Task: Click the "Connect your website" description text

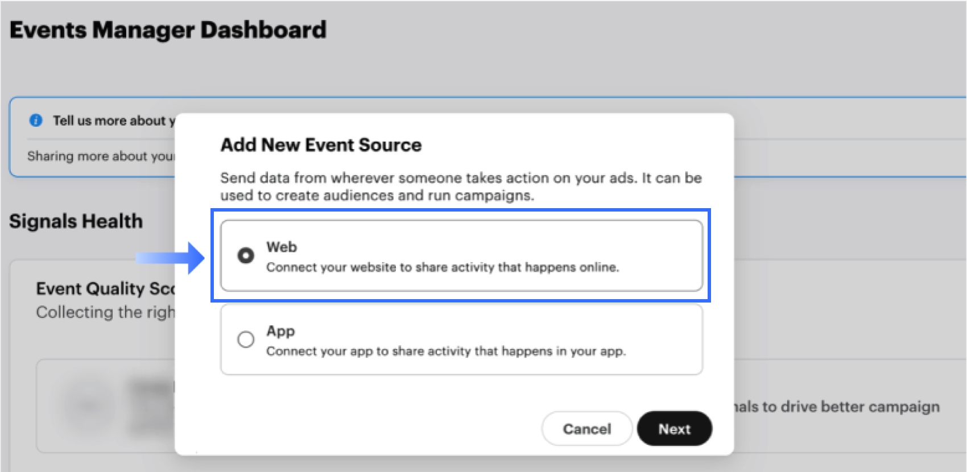Action: [x=442, y=267]
